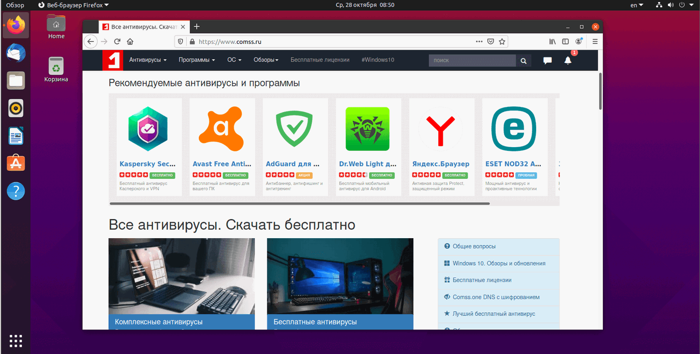Open the clock and calendar in the top bar
The height and width of the screenshot is (354, 700).
coord(365,5)
